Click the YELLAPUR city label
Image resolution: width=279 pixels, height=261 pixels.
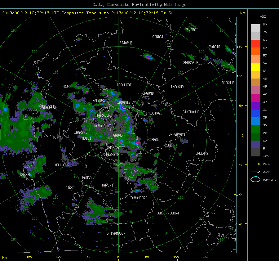(62, 165)
